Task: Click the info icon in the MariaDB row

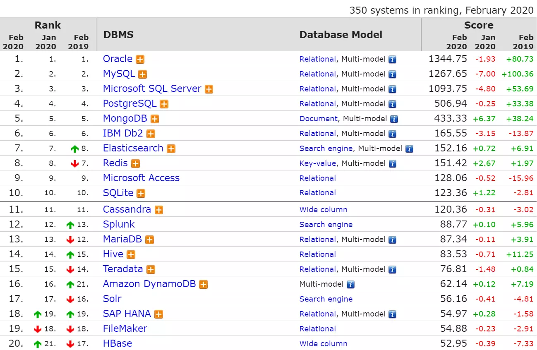Action: 392,240
